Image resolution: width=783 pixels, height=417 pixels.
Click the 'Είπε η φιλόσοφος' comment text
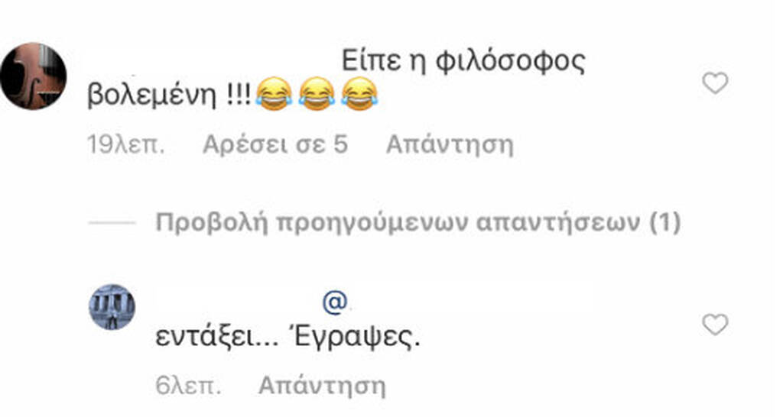click(x=463, y=62)
